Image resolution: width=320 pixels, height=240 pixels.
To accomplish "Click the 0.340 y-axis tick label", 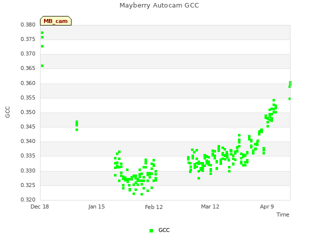I will 28,141.
